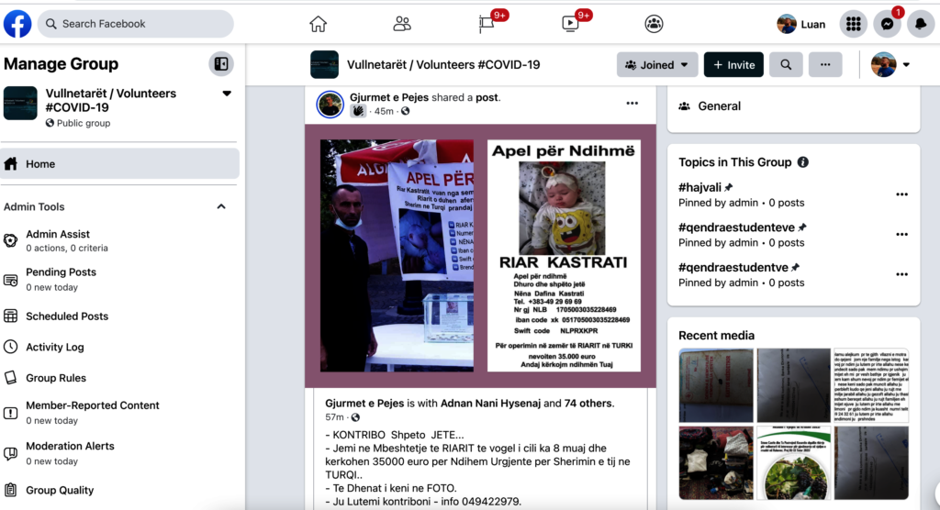Open Gjurmet e Pejes profile picture
Viewport: 940px width, 510px height.
click(330, 105)
